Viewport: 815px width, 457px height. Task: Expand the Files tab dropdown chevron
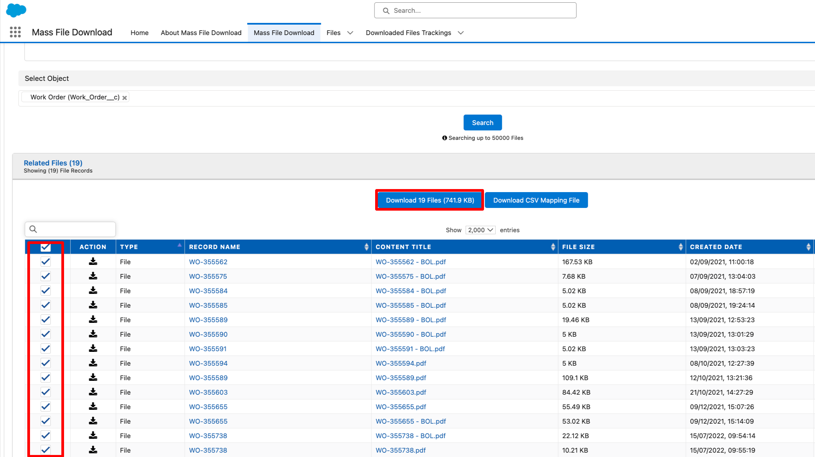[350, 33]
